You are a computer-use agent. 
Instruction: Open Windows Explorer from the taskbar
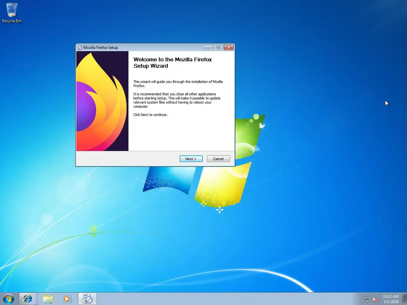(48, 299)
